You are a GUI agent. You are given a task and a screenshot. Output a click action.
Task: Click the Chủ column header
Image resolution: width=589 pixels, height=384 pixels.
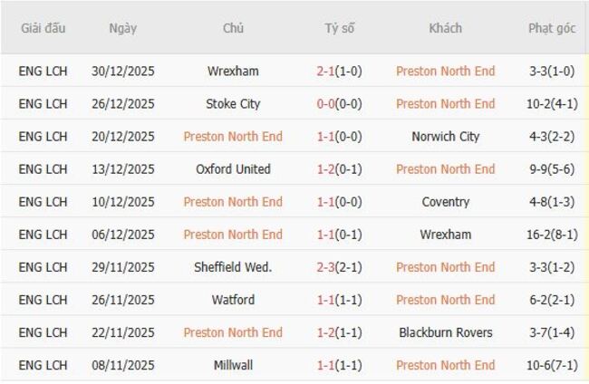(x=233, y=28)
